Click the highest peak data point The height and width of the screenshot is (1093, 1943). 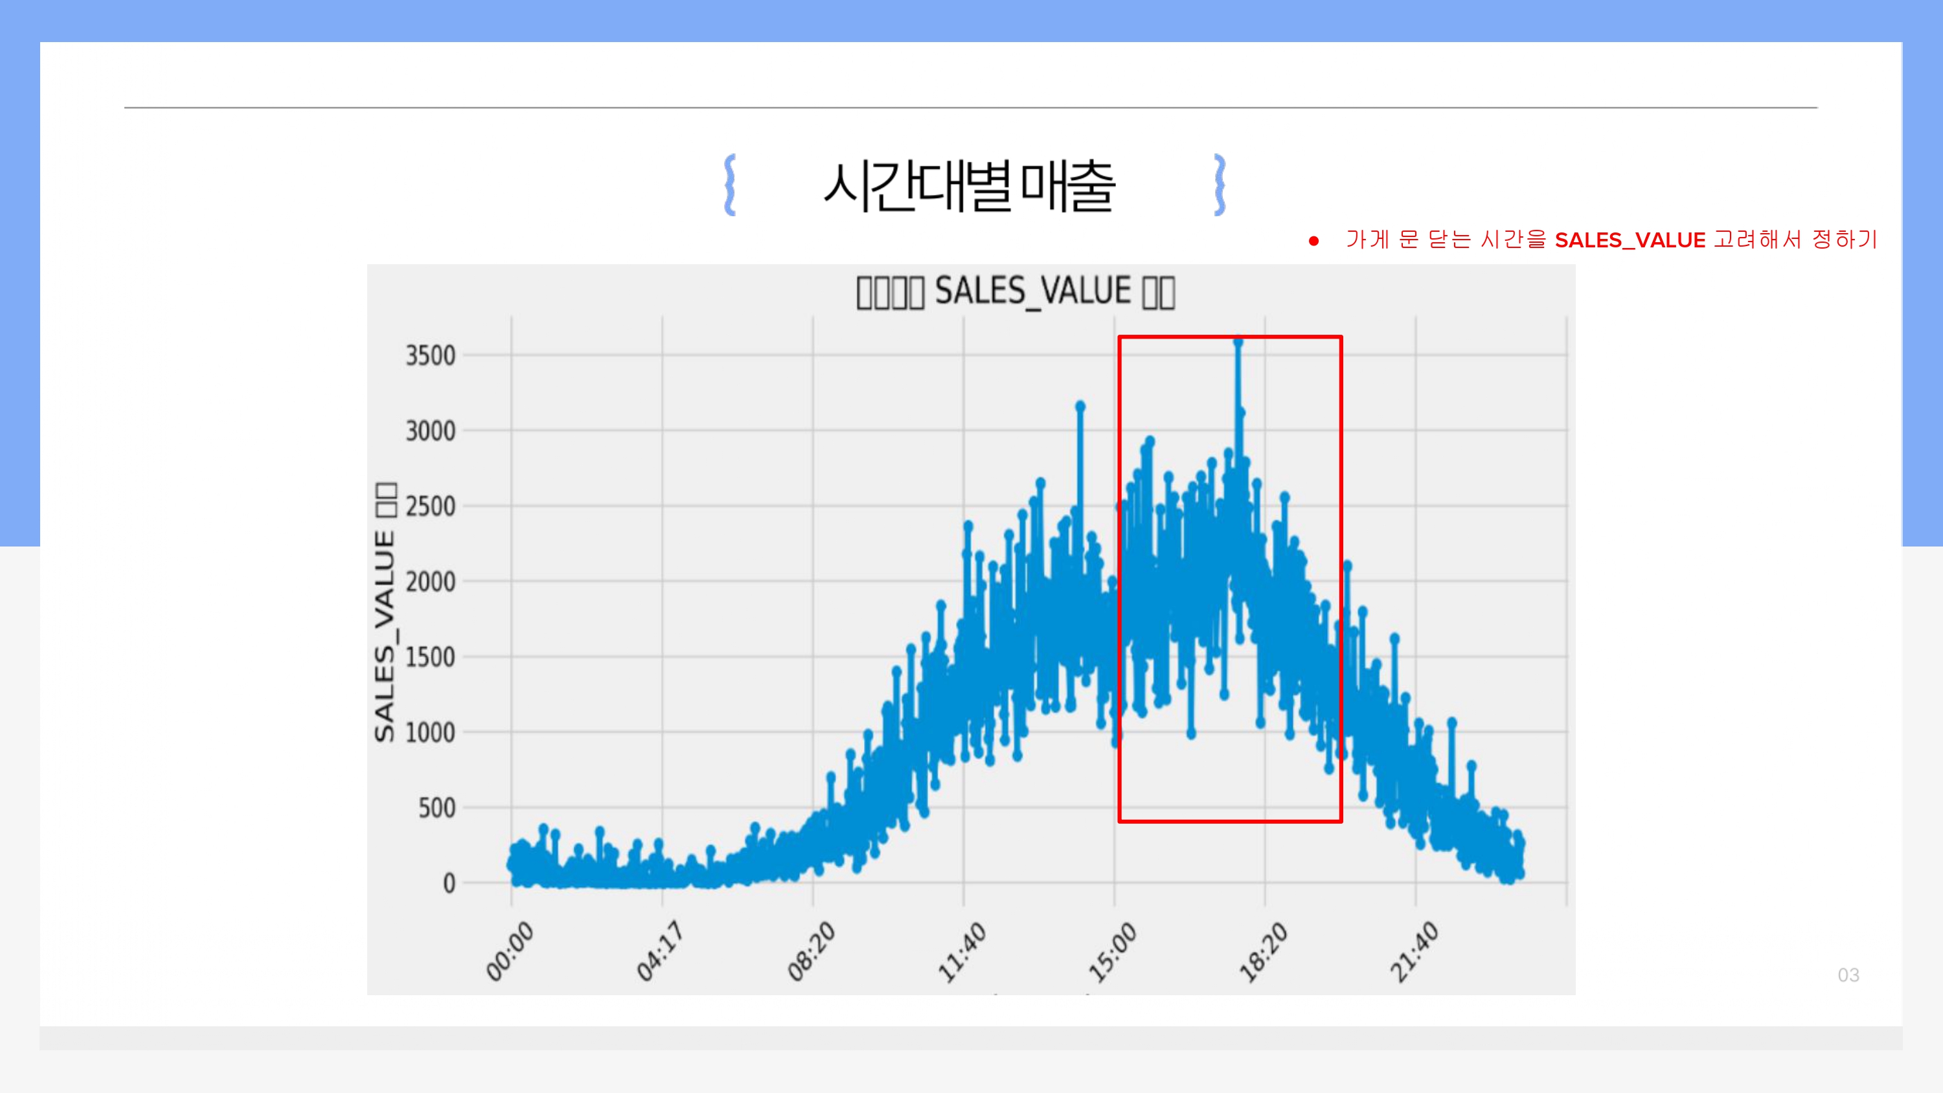(x=1238, y=343)
